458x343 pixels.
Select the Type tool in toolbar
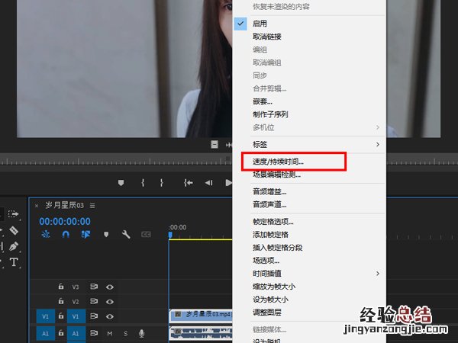coord(14,263)
